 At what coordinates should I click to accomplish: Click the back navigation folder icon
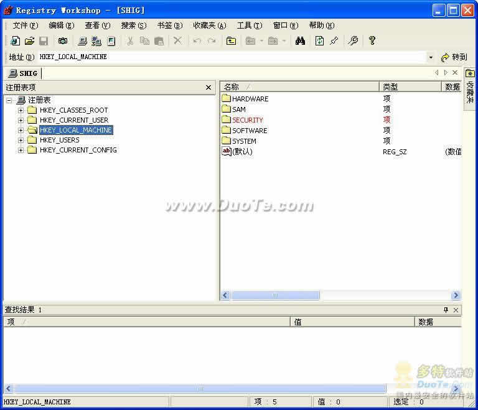coord(250,40)
